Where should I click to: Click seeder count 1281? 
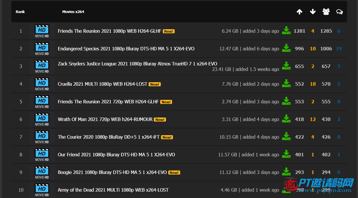[299, 31]
